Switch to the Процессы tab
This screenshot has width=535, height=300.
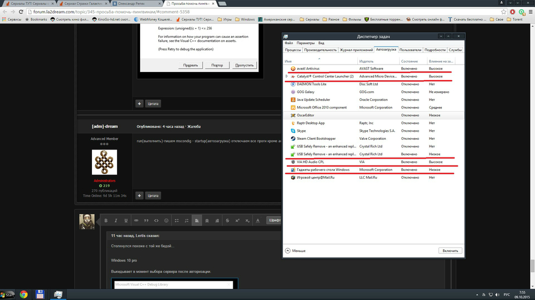pos(293,50)
